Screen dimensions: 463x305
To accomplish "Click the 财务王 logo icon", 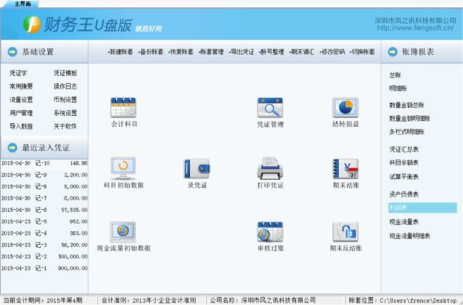I will [x=32, y=24].
